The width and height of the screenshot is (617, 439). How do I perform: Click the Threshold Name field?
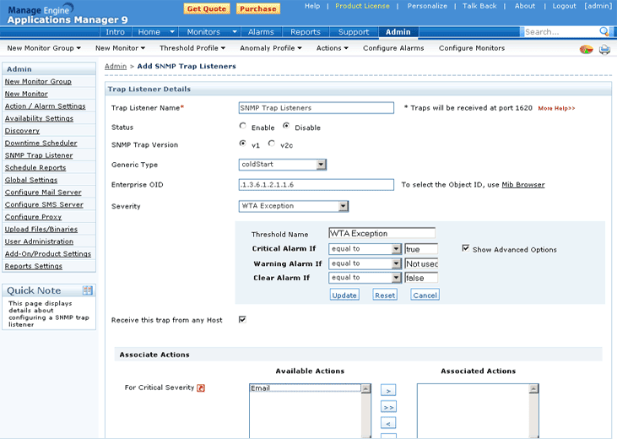382,233
